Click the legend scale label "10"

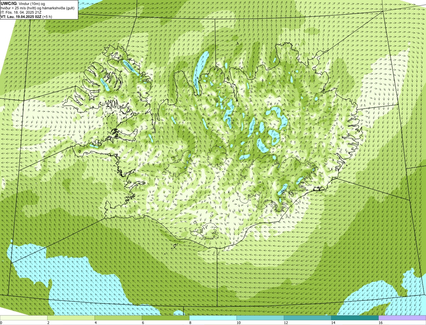(238, 323)
